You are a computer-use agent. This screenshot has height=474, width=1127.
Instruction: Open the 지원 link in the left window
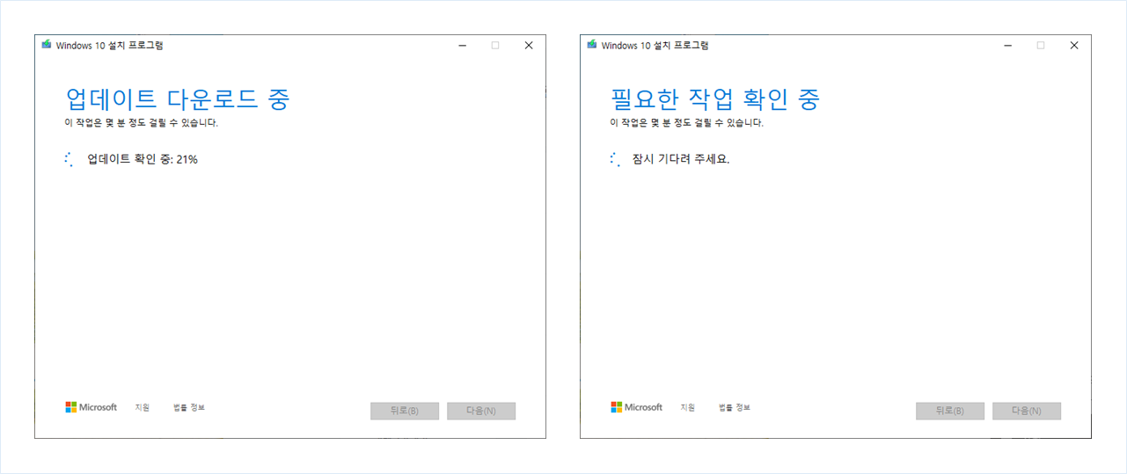143,407
